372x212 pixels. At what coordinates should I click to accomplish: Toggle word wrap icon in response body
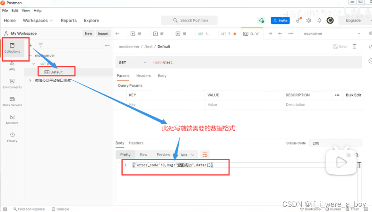tap(205, 155)
